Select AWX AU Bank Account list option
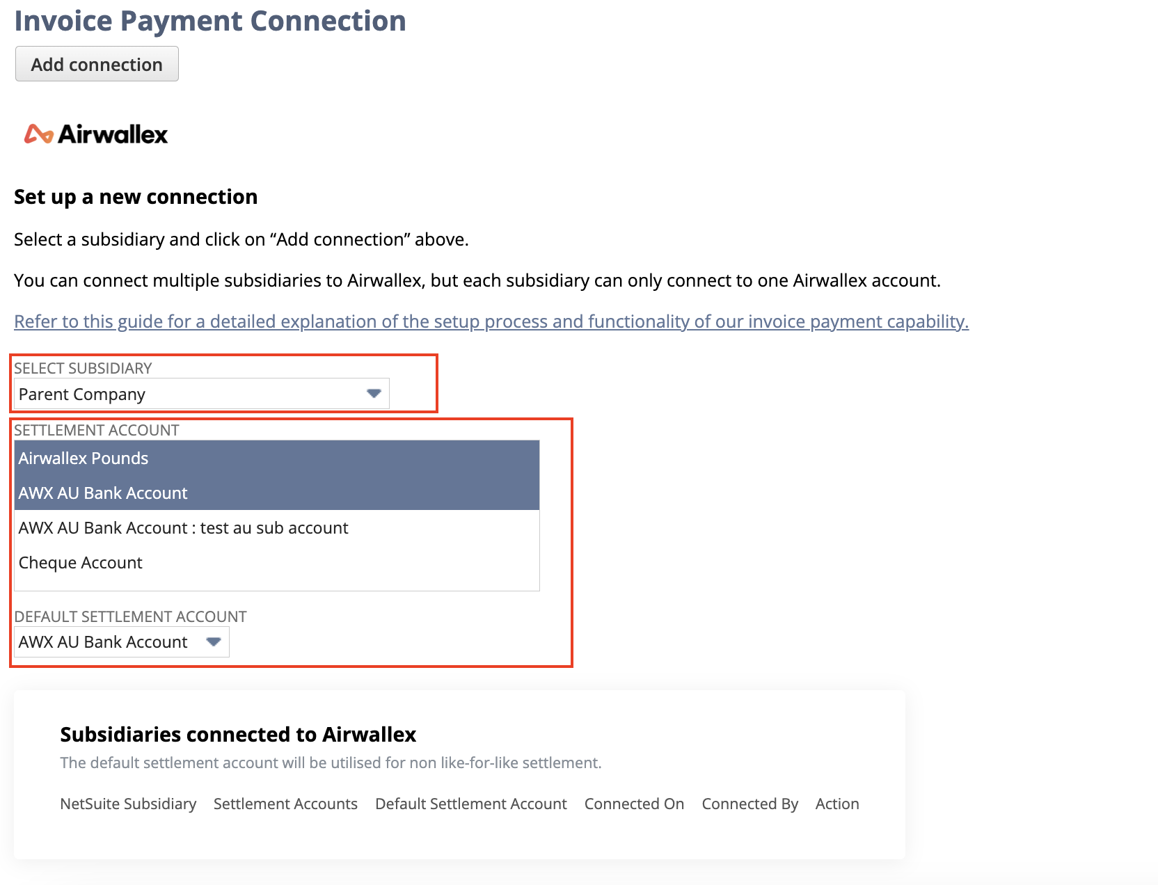The height and width of the screenshot is (885, 1158). (x=277, y=493)
